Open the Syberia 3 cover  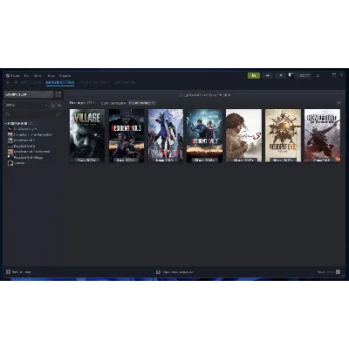[x=244, y=135]
